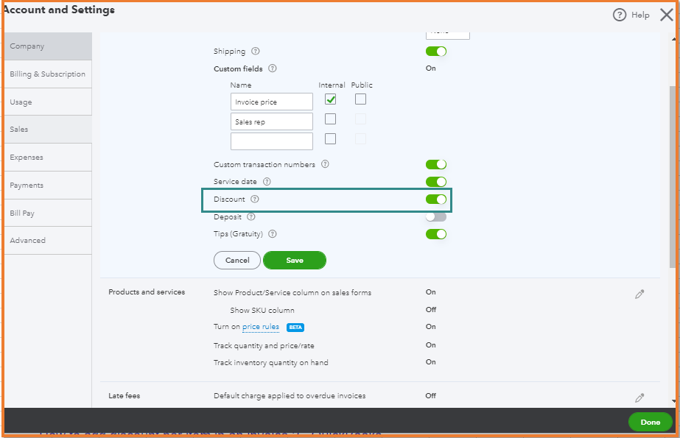Enable the Deposit toggle
The image size is (680, 438).
pyautogui.click(x=436, y=217)
